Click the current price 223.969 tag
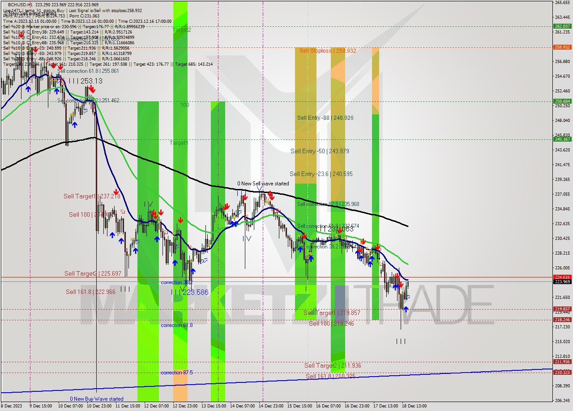The height and width of the screenshot is (411, 573). point(562,281)
